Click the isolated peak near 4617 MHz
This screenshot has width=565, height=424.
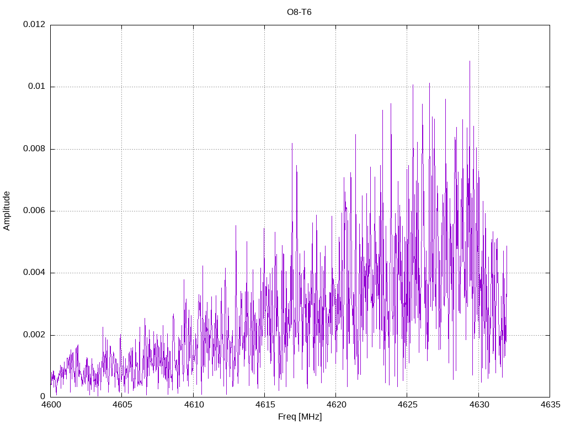point(292,144)
